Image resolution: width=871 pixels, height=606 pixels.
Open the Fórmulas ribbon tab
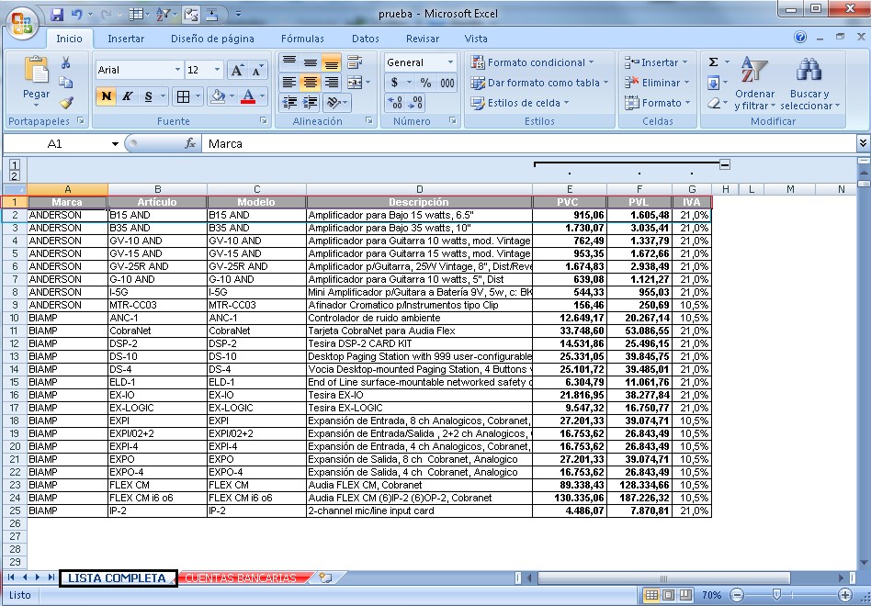click(x=302, y=39)
